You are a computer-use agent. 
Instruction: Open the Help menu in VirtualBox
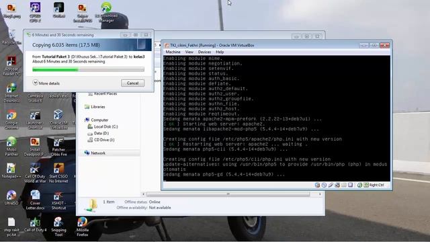pos(220,52)
